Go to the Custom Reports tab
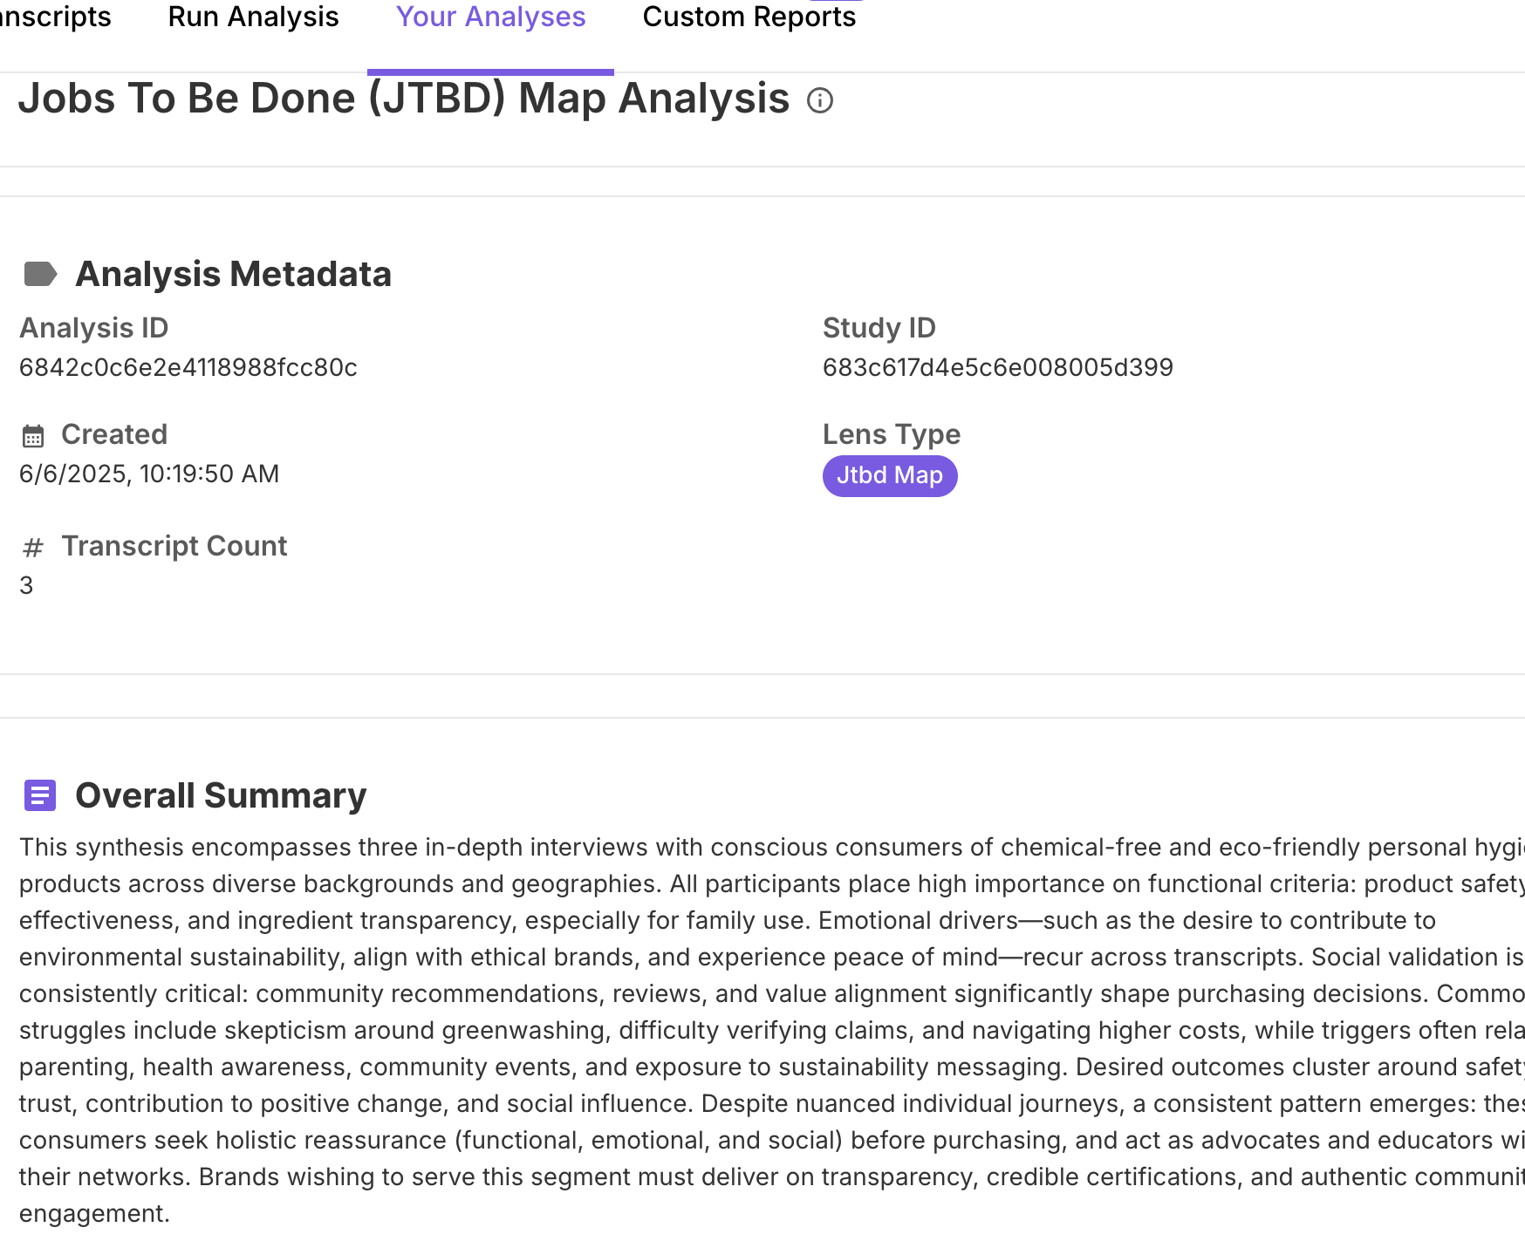Image resolution: width=1525 pixels, height=1241 pixels. (749, 17)
